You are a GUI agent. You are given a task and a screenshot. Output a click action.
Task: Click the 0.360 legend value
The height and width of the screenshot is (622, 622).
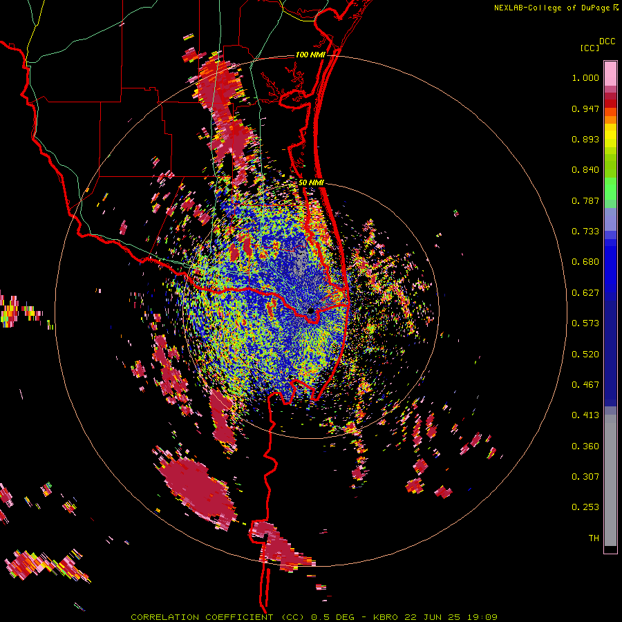585,446
